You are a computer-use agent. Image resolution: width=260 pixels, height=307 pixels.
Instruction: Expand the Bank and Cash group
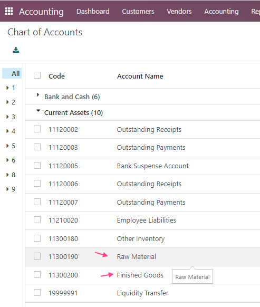72,97
